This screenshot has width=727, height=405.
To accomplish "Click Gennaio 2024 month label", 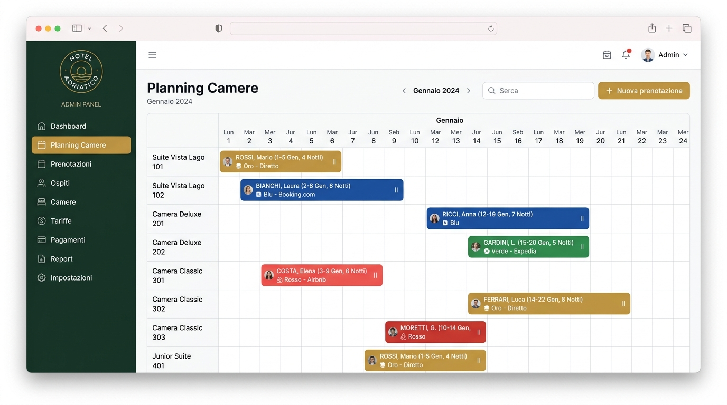I will [436, 91].
